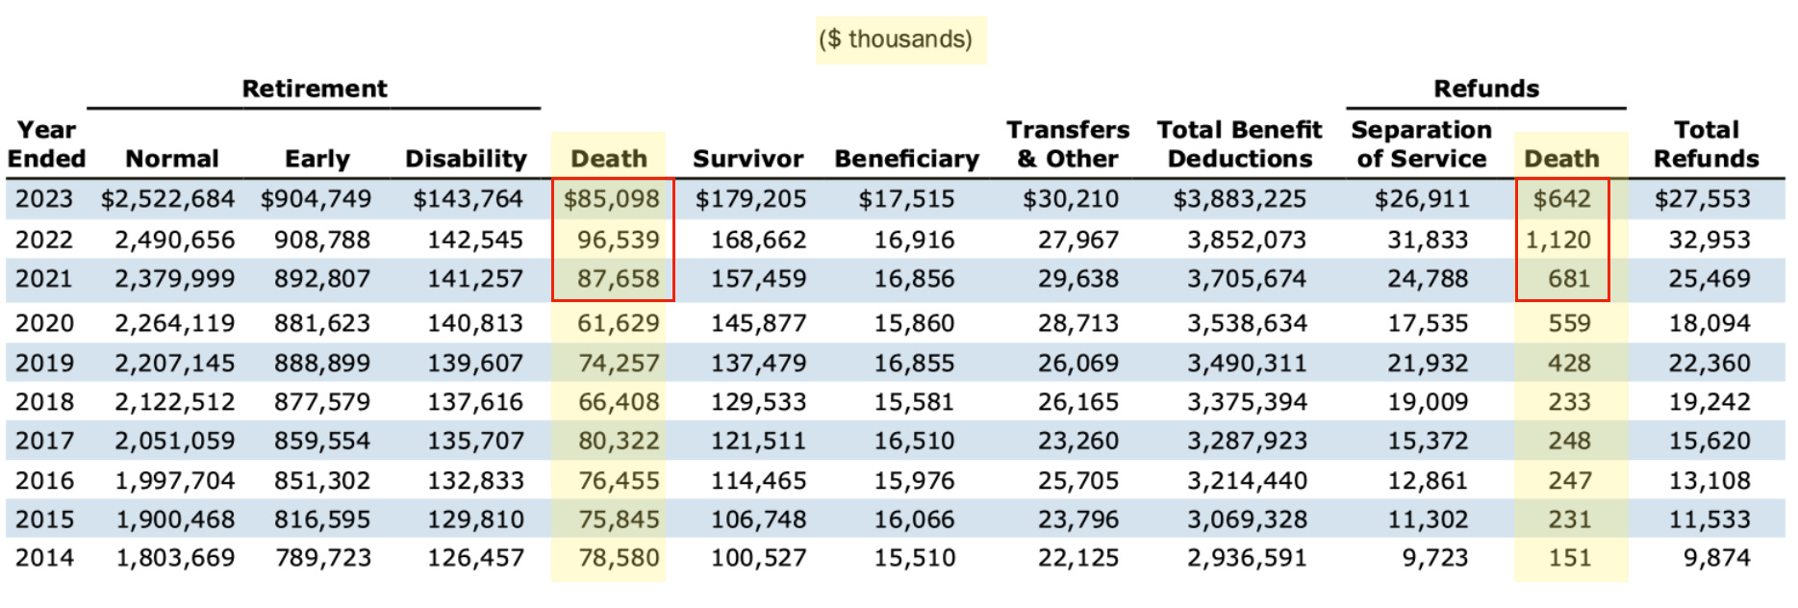Click the 145,877 Survivor cell
This screenshot has height=608, width=1798.
tap(758, 323)
